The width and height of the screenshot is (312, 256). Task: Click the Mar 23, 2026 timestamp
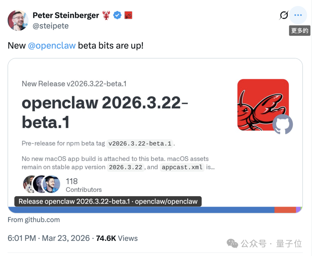point(66,238)
